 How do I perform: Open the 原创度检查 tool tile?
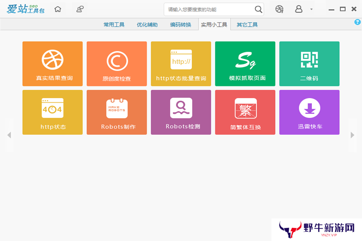click(117, 64)
